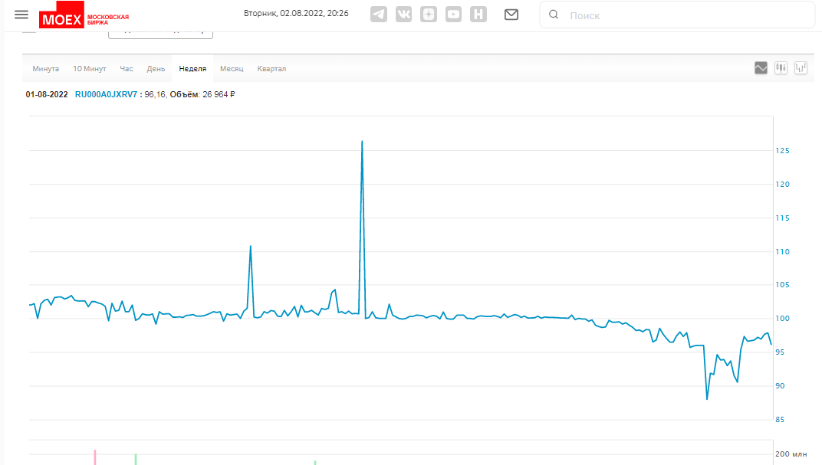Click the highest price spike above 125
Viewport: 822px width, 465px height.
362,142
